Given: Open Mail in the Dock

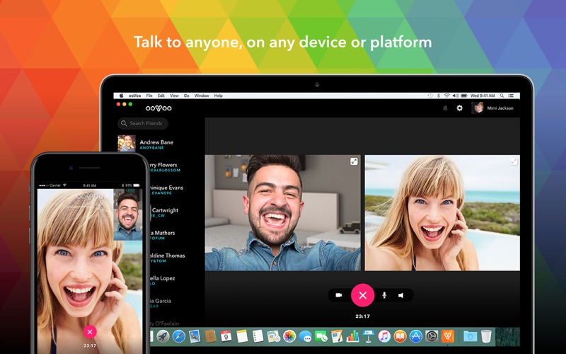Looking at the screenshot, I should pos(195,336).
